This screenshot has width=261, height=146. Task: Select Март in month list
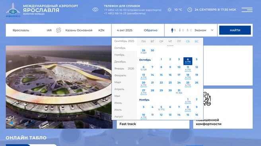click(124, 82)
